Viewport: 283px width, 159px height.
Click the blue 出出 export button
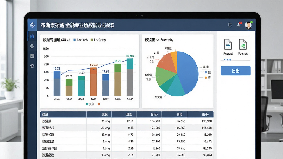click(x=235, y=71)
